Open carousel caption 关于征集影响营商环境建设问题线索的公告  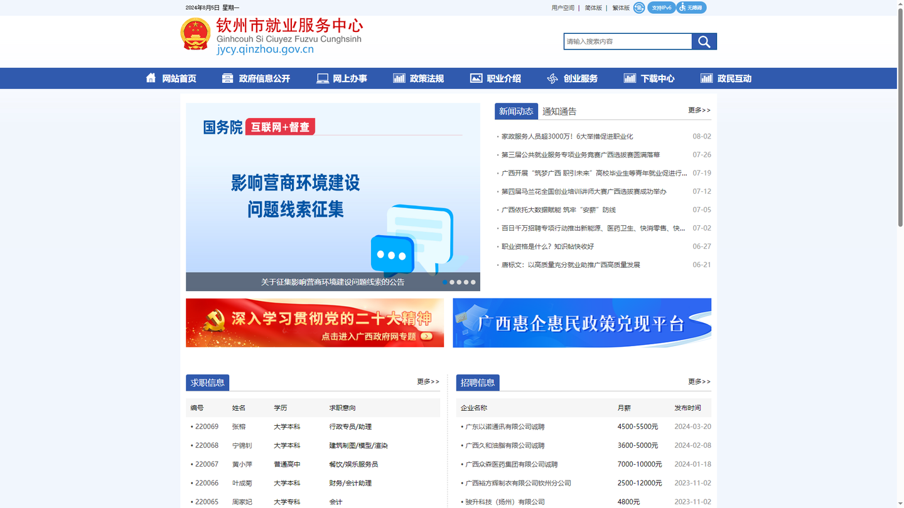[333, 282]
